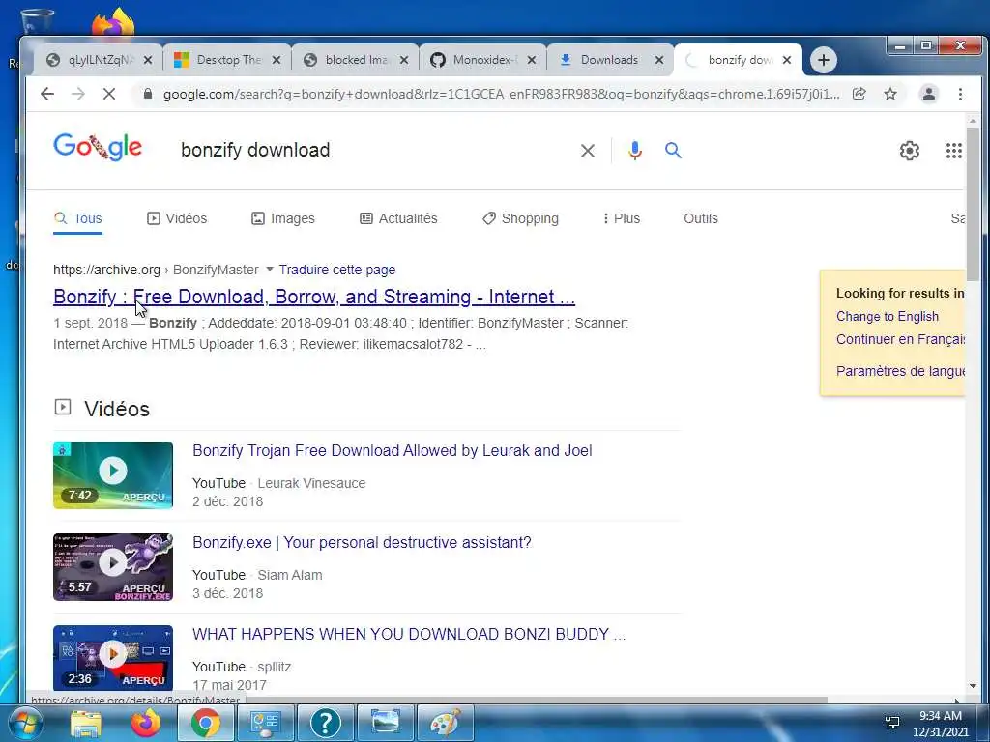Open File Explorer from the taskbar
Image resolution: width=990 pixels, height=742 pixels.
click(86, 723)
